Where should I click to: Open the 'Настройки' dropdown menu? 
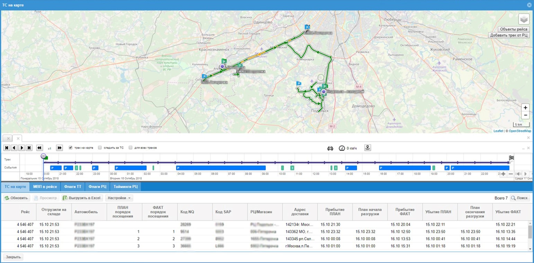point(119,198)
